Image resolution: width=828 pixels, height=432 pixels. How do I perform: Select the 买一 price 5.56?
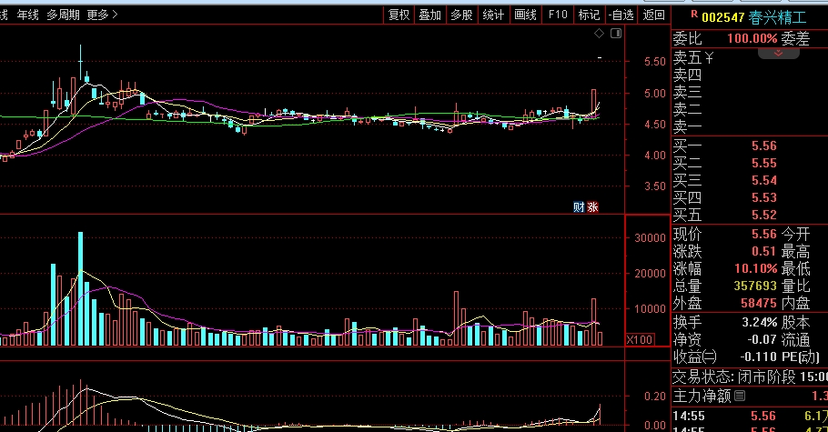[x=764, y=146]
